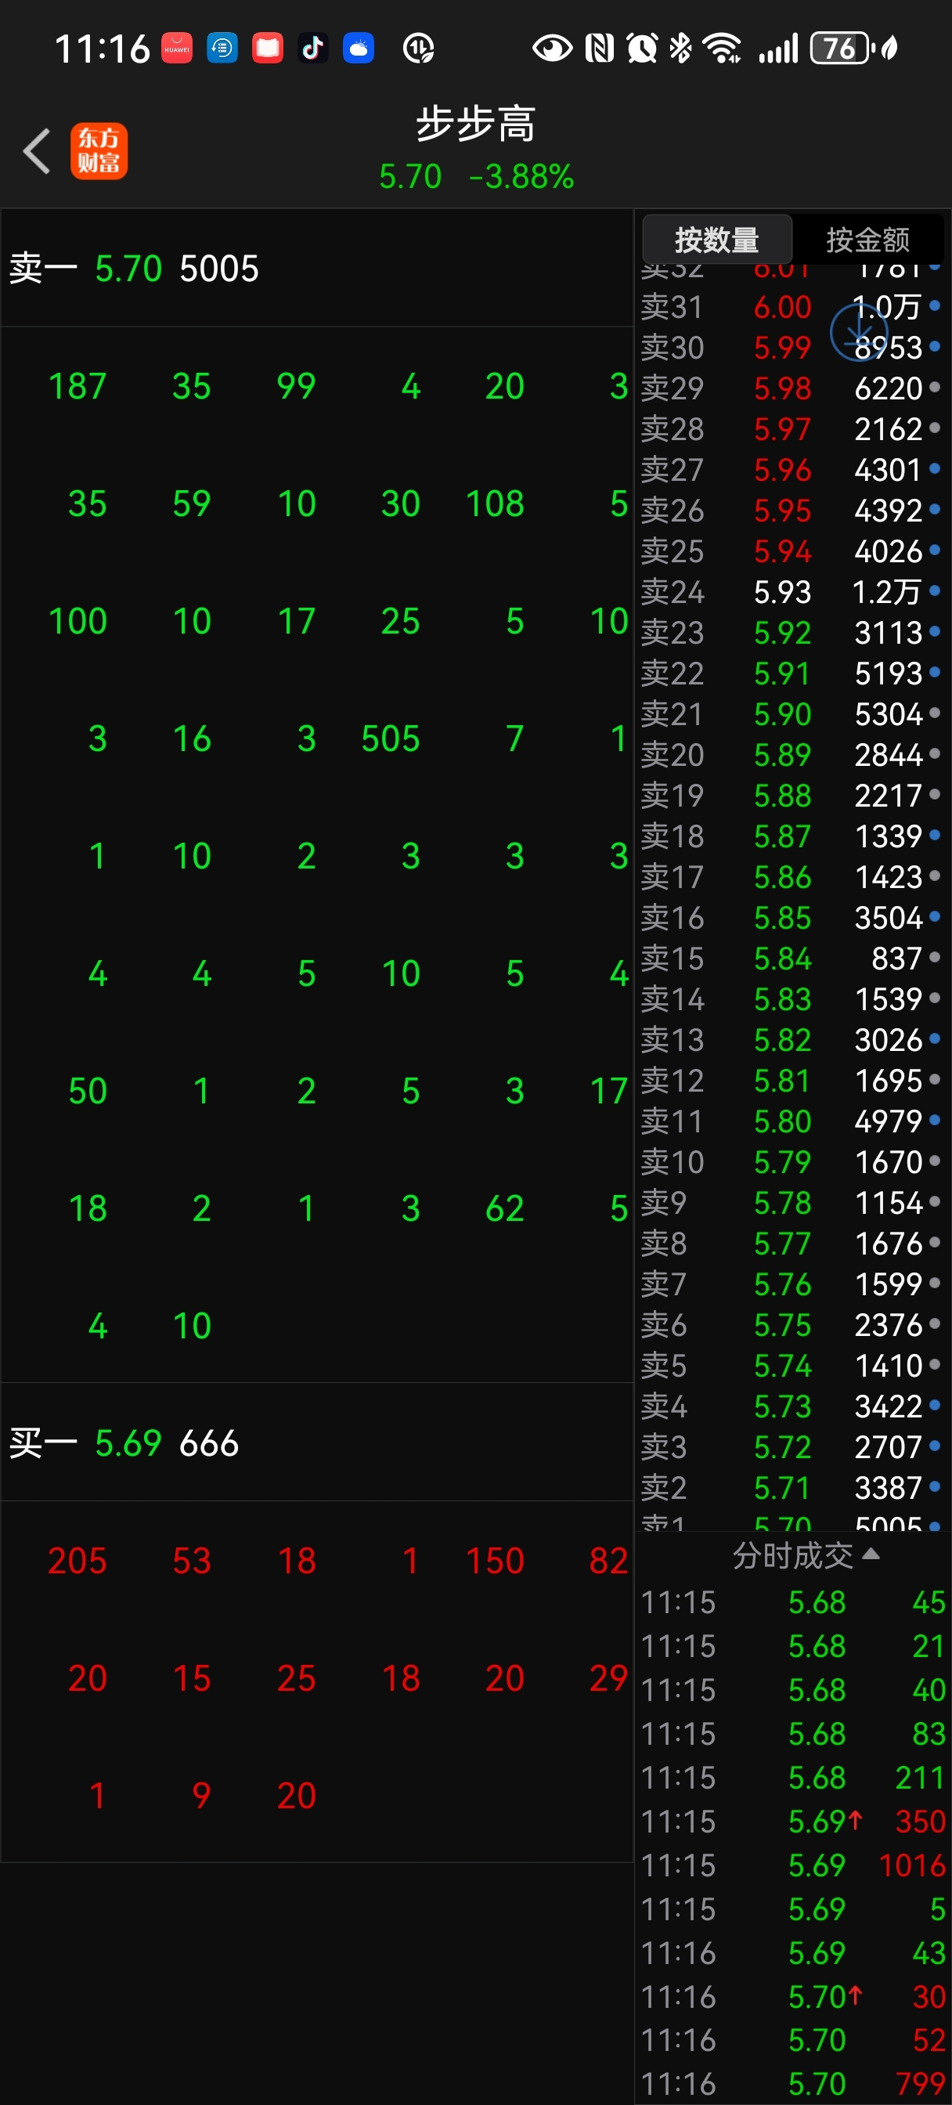Select the 卖7 5.76 row

(x=791, y=1284)
